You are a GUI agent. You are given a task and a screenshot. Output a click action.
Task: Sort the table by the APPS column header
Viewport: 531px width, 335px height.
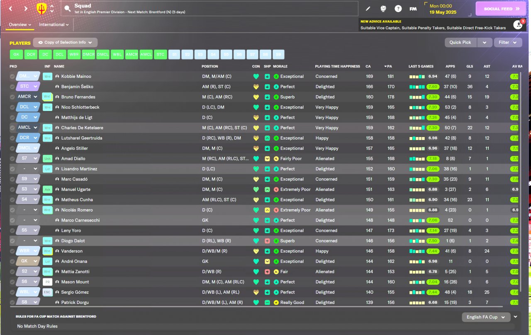(450, 66)
